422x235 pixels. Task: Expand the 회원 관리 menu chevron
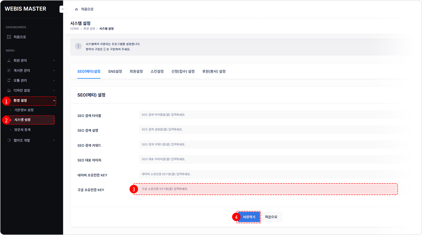pos(54,61)
